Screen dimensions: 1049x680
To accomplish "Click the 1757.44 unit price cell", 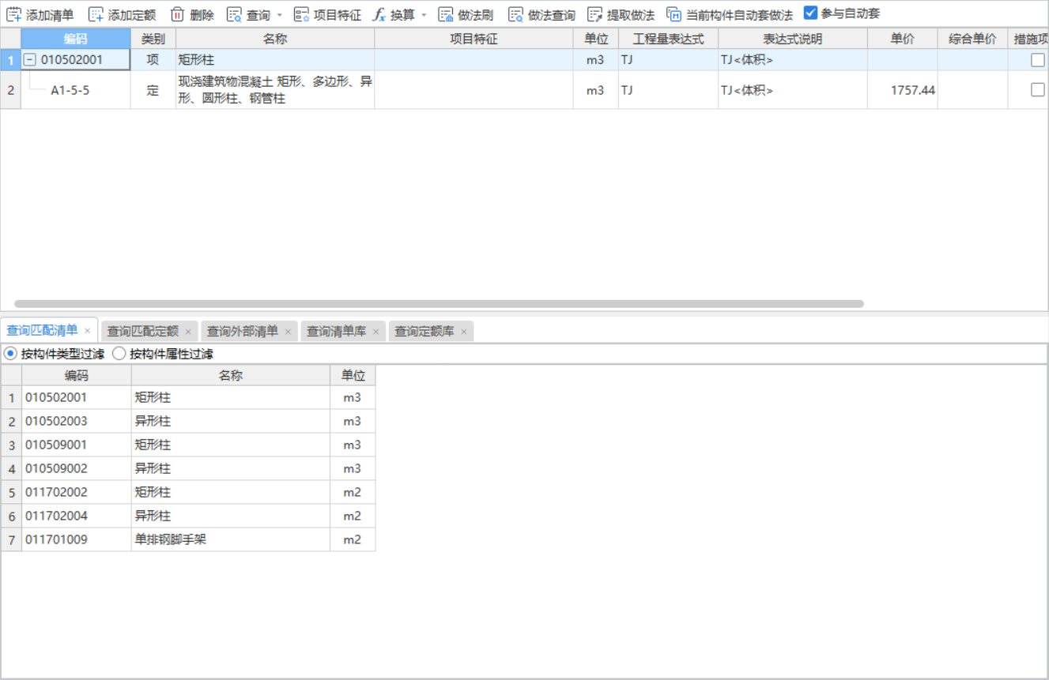I will 903,90.
